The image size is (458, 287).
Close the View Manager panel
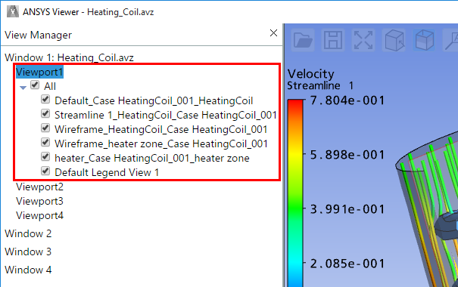click(273, 33)
